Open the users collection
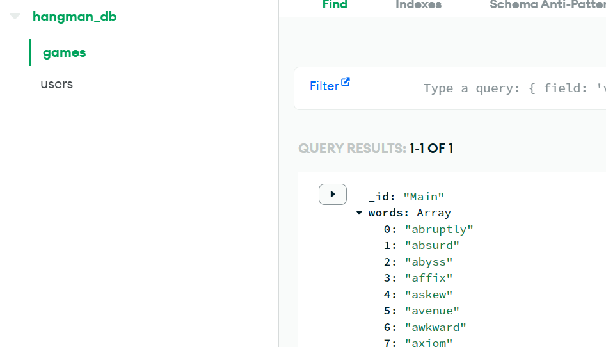This screenshot has width=606, height=347. [x=56, y=84]
